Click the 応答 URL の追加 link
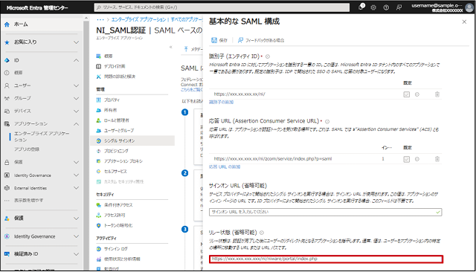476x272 pixels. click(x=225, y=166)
